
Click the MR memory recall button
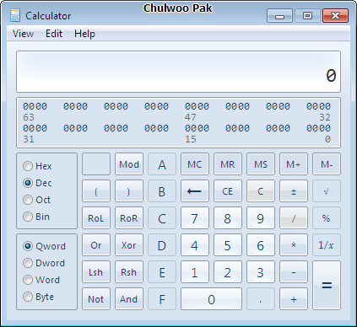(x=228, y=164)
